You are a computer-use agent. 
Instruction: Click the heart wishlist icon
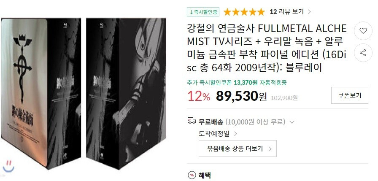click(x=363, y=31)
